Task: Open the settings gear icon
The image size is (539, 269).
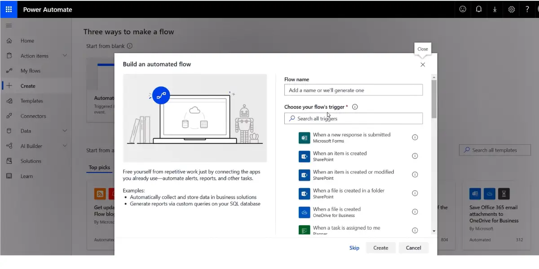Action: (511, 9)
